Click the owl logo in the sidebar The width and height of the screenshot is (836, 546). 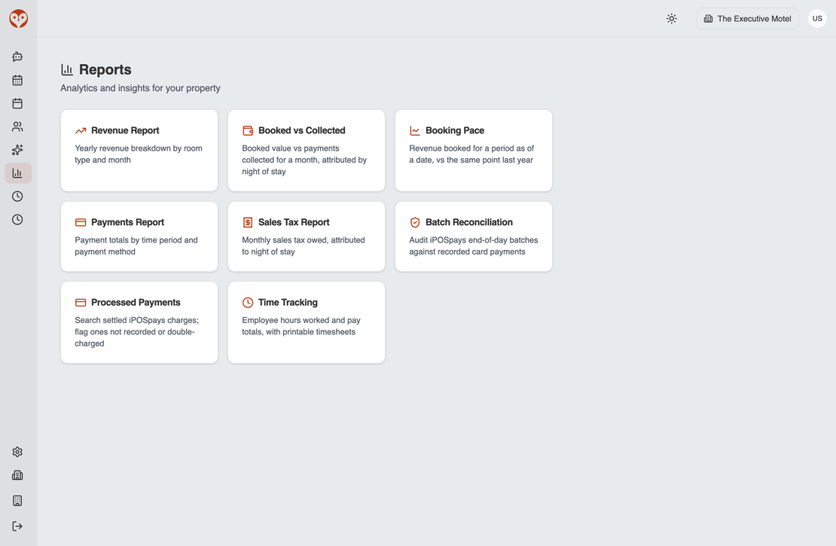point(18,19)
